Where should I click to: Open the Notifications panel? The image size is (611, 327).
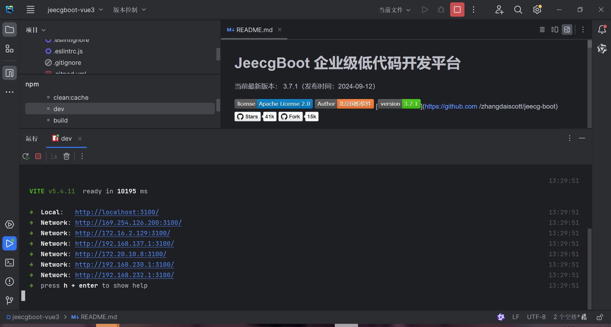(602, 30)
